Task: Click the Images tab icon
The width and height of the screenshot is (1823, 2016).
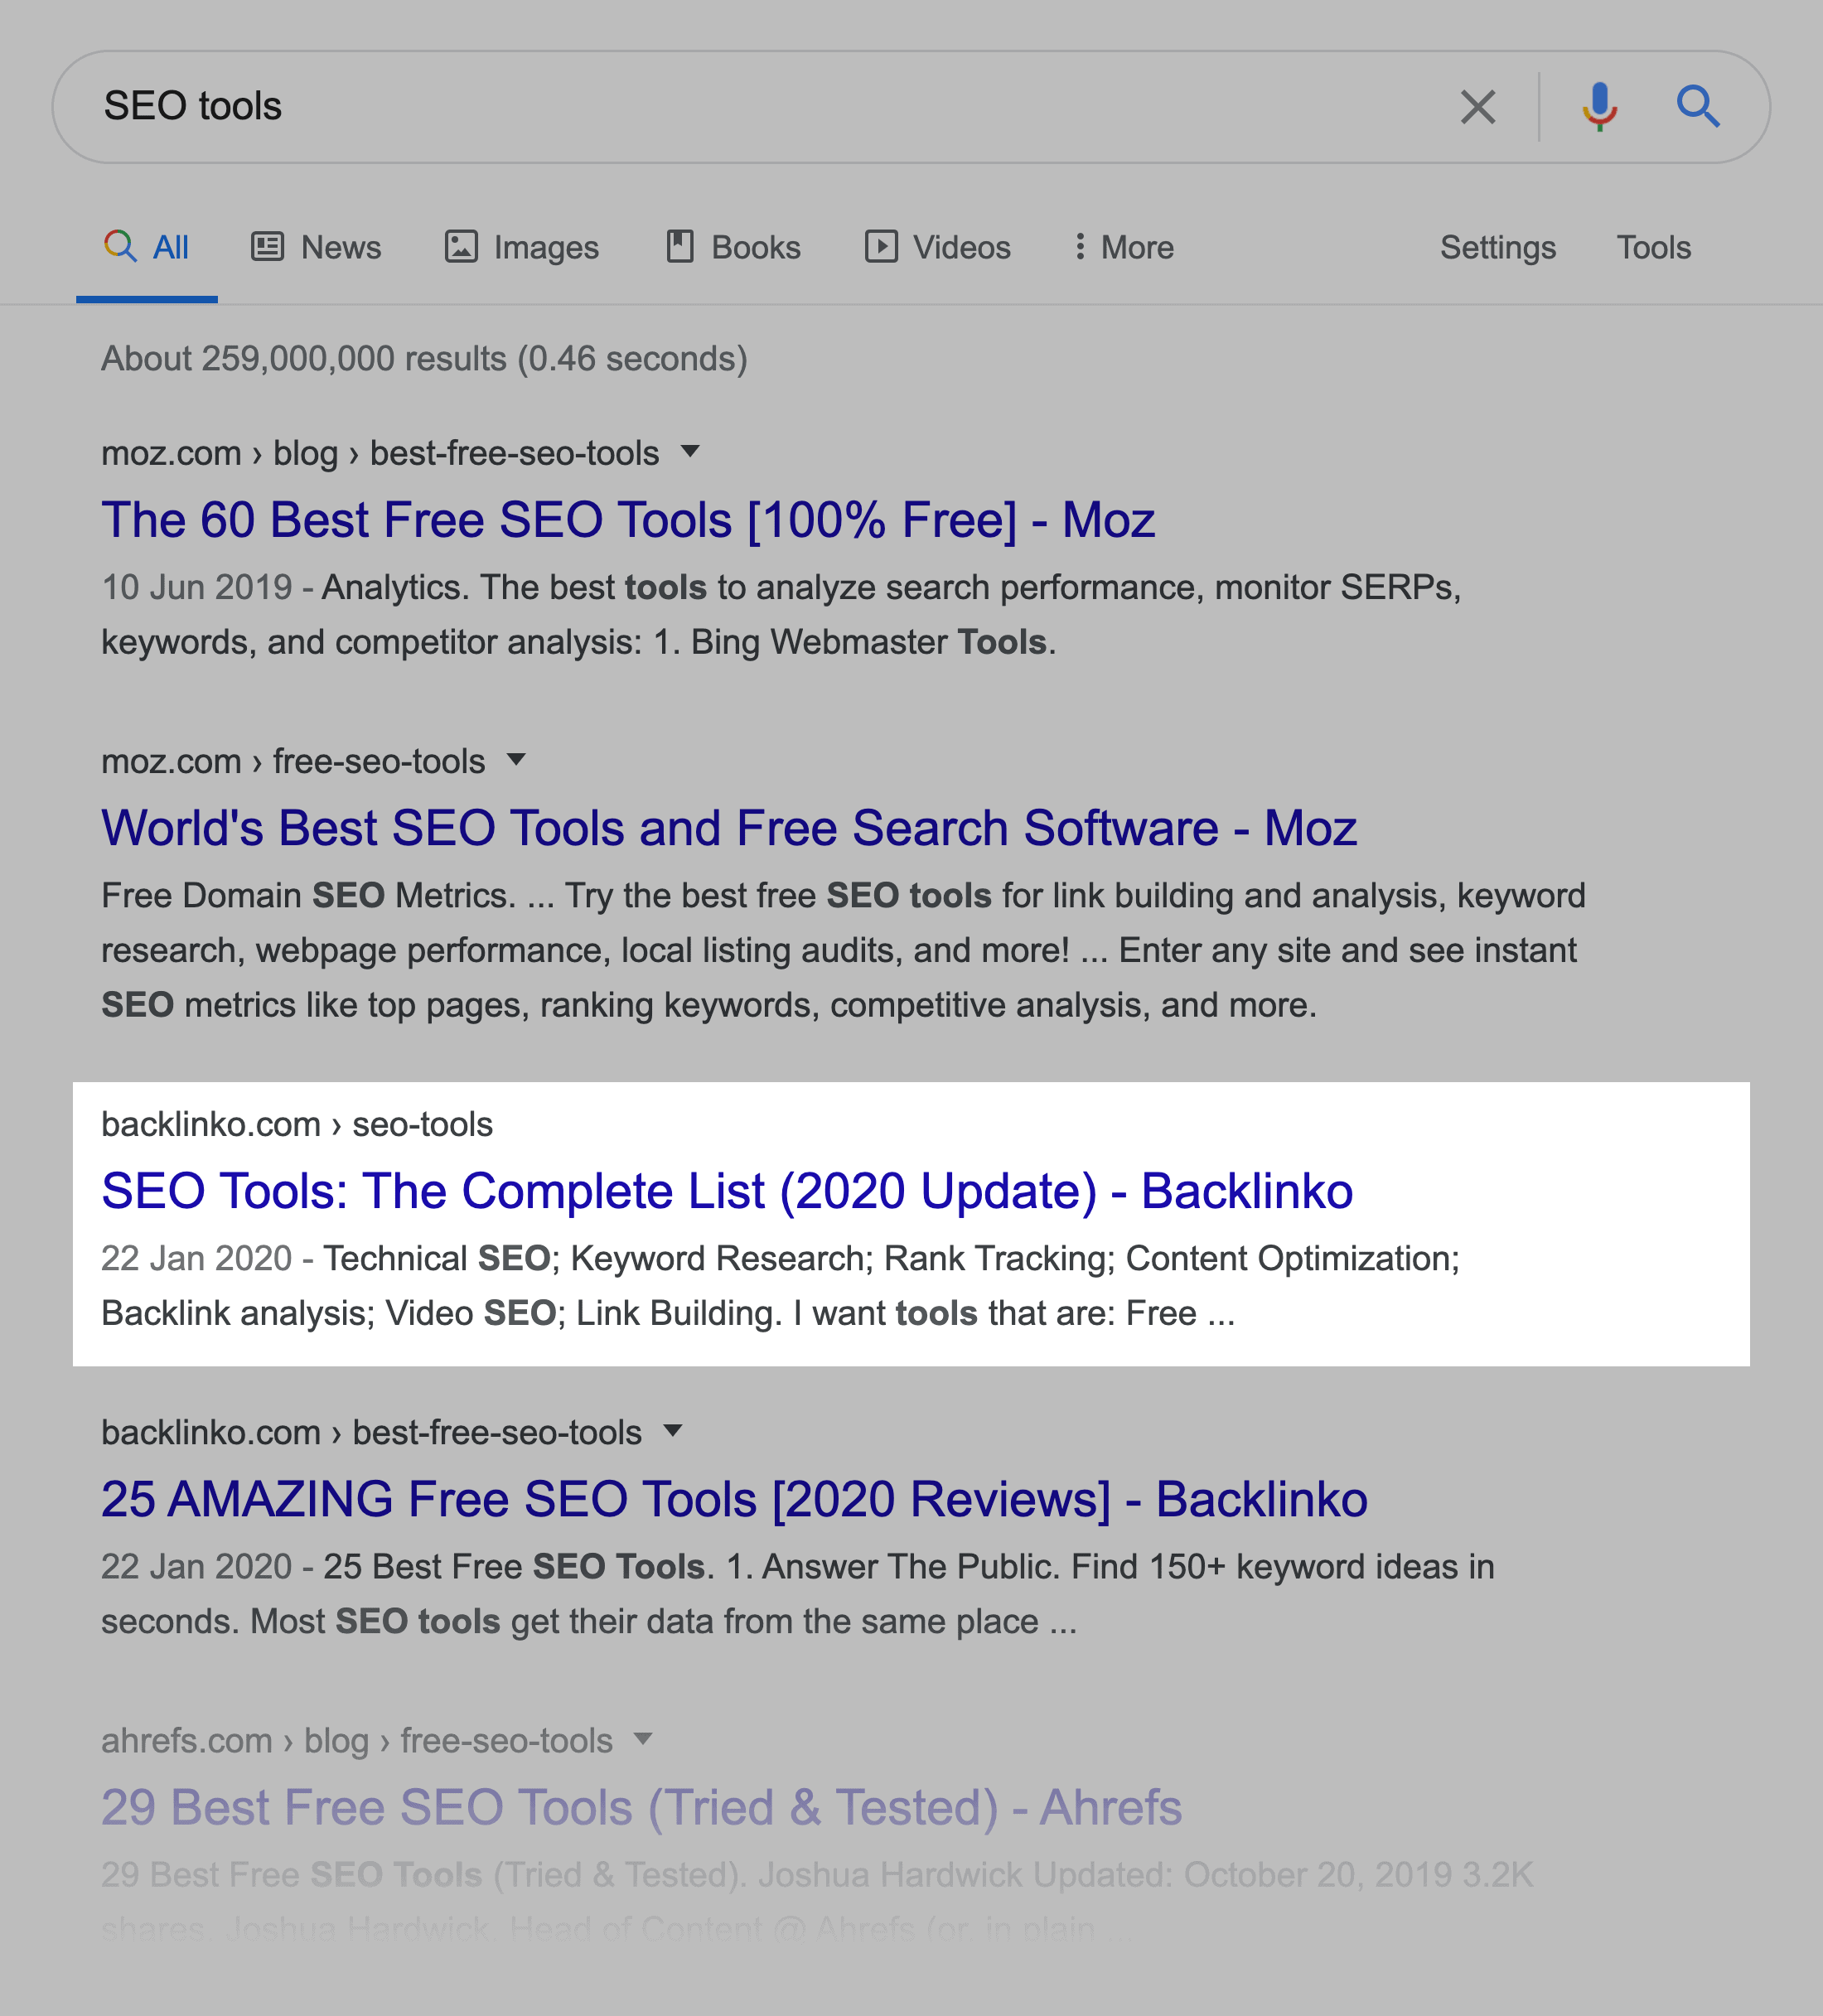Action: pyautogui.click(x=462, y=246)
